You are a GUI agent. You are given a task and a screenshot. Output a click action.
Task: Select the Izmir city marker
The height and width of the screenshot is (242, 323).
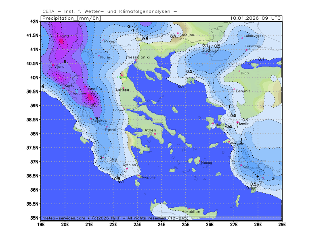(237, 122)
